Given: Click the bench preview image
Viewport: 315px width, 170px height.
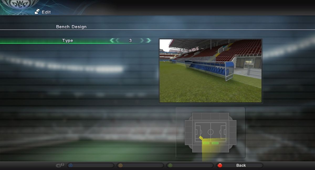Looking at the screenshot, I should 211,71.
